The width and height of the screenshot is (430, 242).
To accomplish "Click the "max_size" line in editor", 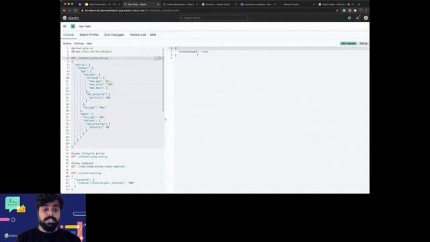I will coord(101,85).
